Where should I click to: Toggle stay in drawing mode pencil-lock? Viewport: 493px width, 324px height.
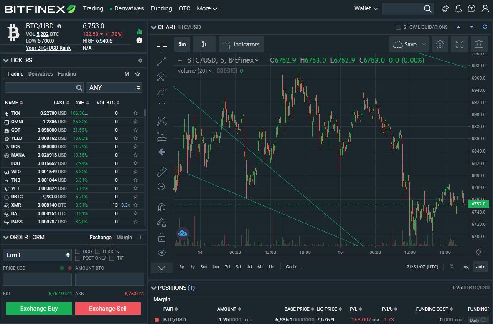click(x=162, y=223)
